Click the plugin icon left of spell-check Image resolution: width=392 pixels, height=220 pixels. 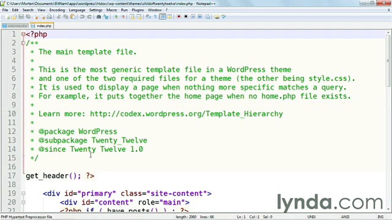[217, 17]
